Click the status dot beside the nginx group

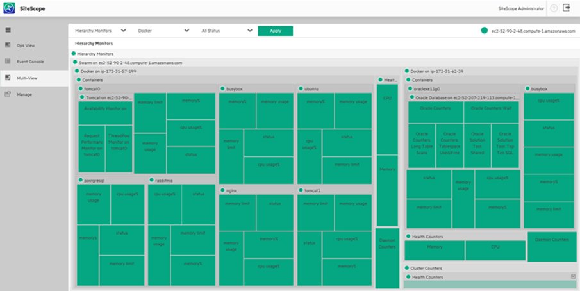pyautogui.click(x=222, y=190)
